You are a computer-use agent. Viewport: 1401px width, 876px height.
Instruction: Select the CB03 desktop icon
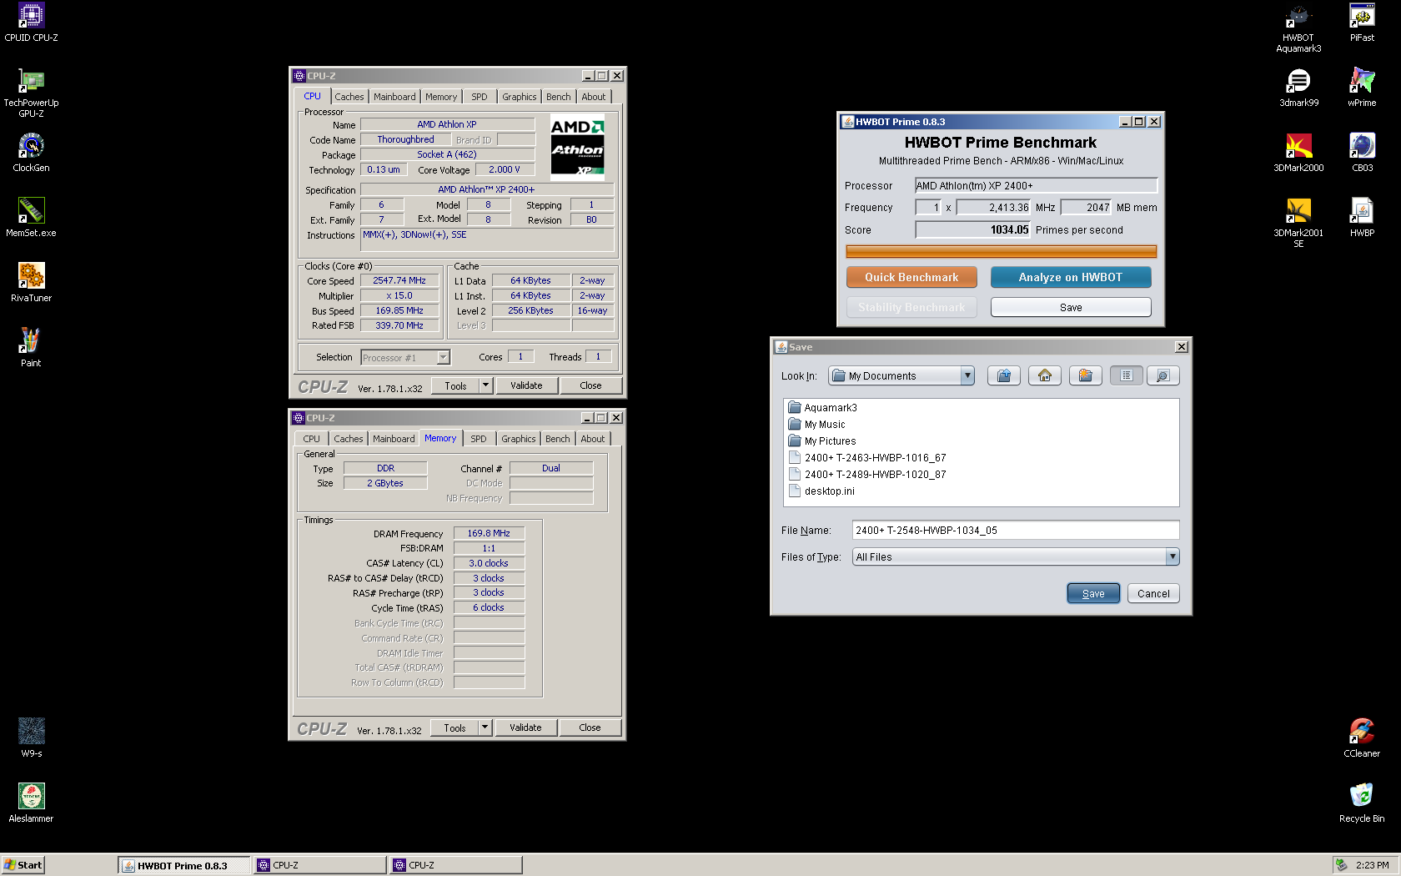tap(1362, 153)
